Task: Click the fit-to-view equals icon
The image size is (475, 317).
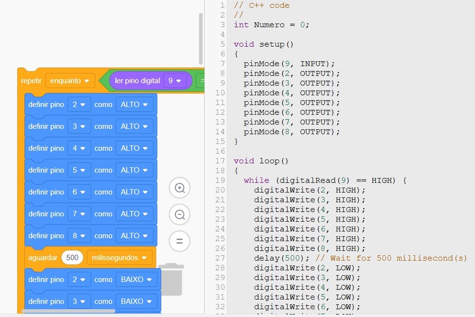Action: tap(180, 241)
